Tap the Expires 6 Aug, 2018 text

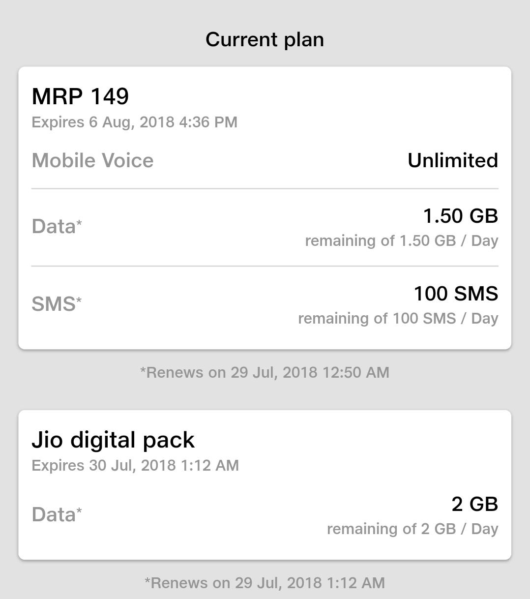(x=134, y=122)
